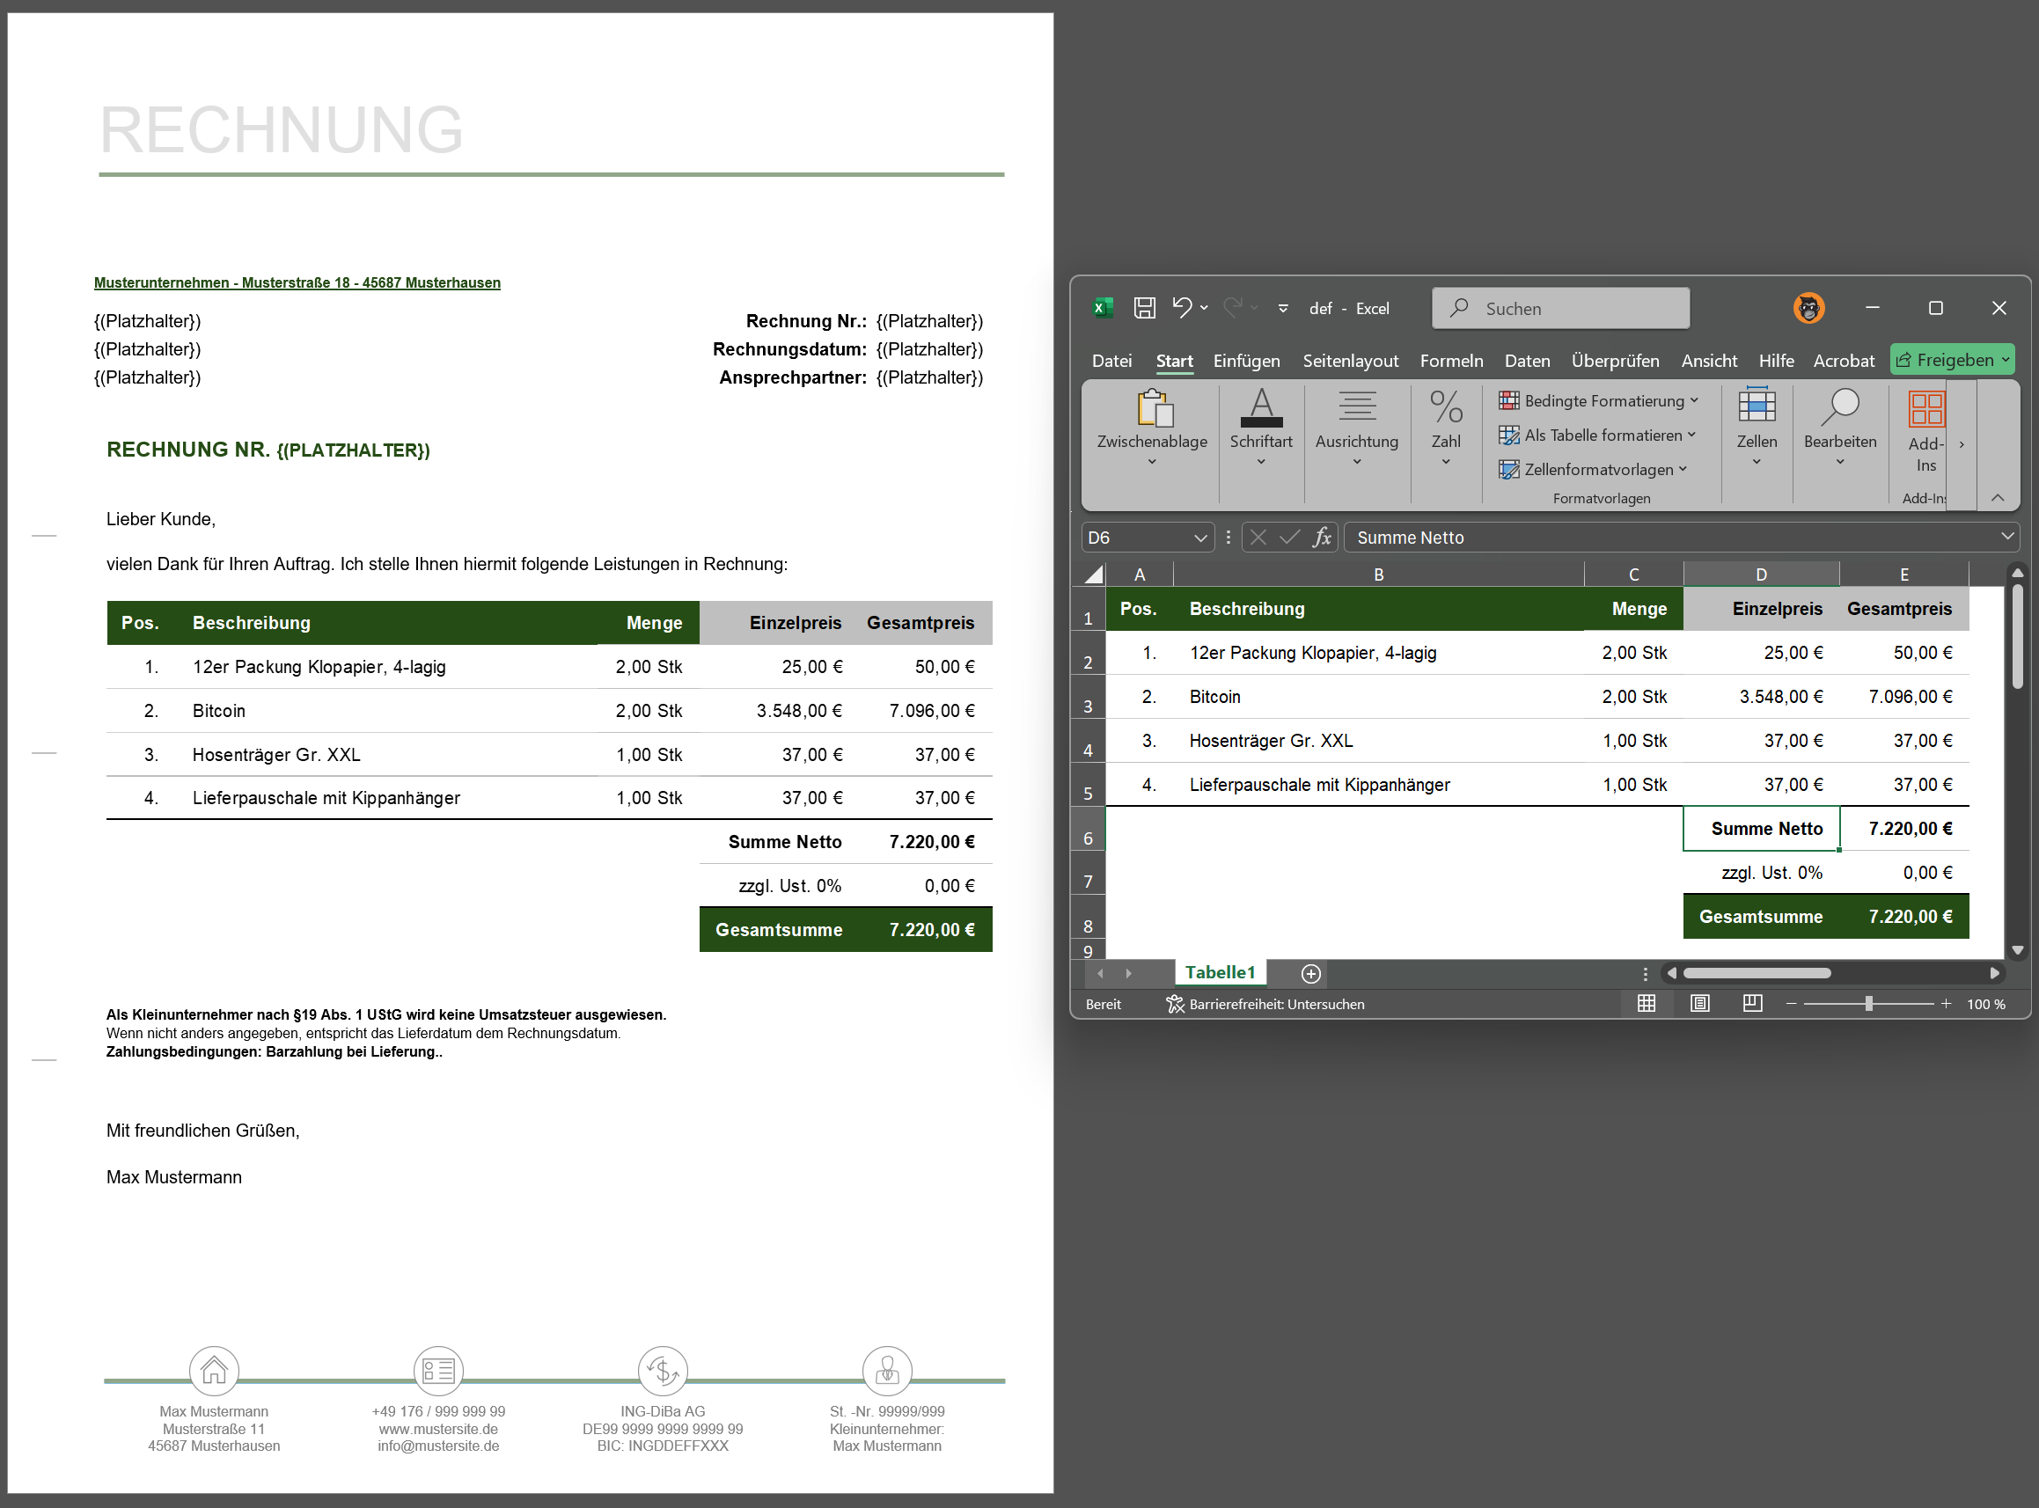Image resolution: width=2039 pixels, height=1508 pixels.
Task: Add a new sheet with plus icon
Action: click(x=1310, y=974)
